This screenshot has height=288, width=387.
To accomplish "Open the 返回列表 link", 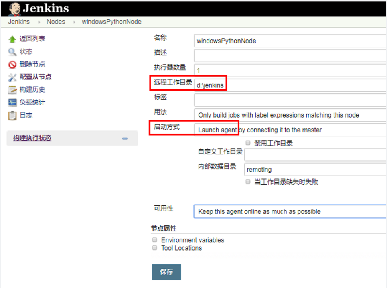I will click(x=32, y=39).
